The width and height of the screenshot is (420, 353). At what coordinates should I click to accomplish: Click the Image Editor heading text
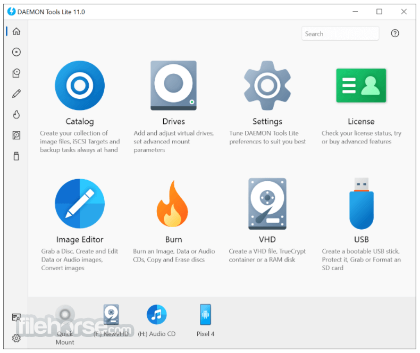tap(80, 239)
